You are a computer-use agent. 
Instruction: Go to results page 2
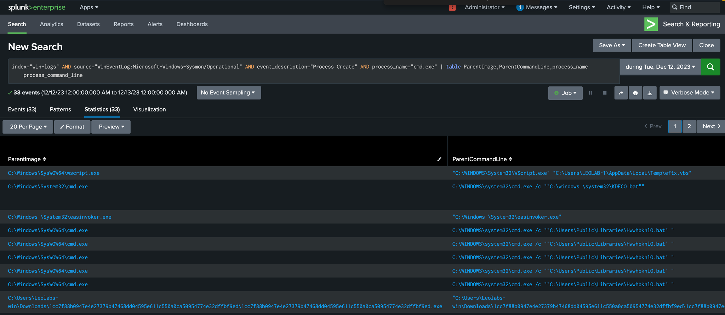[x=689, y=126]
